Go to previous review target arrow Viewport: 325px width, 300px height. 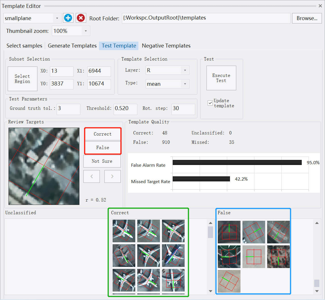point(91,176)
